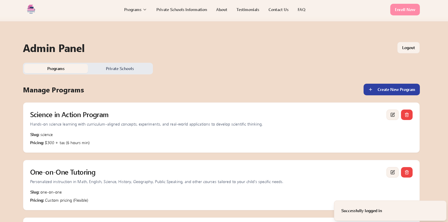This screenshot has height=222, width=448.
Task: Click the chevron next to Programs nav item
Action: [x=145, y=10]
